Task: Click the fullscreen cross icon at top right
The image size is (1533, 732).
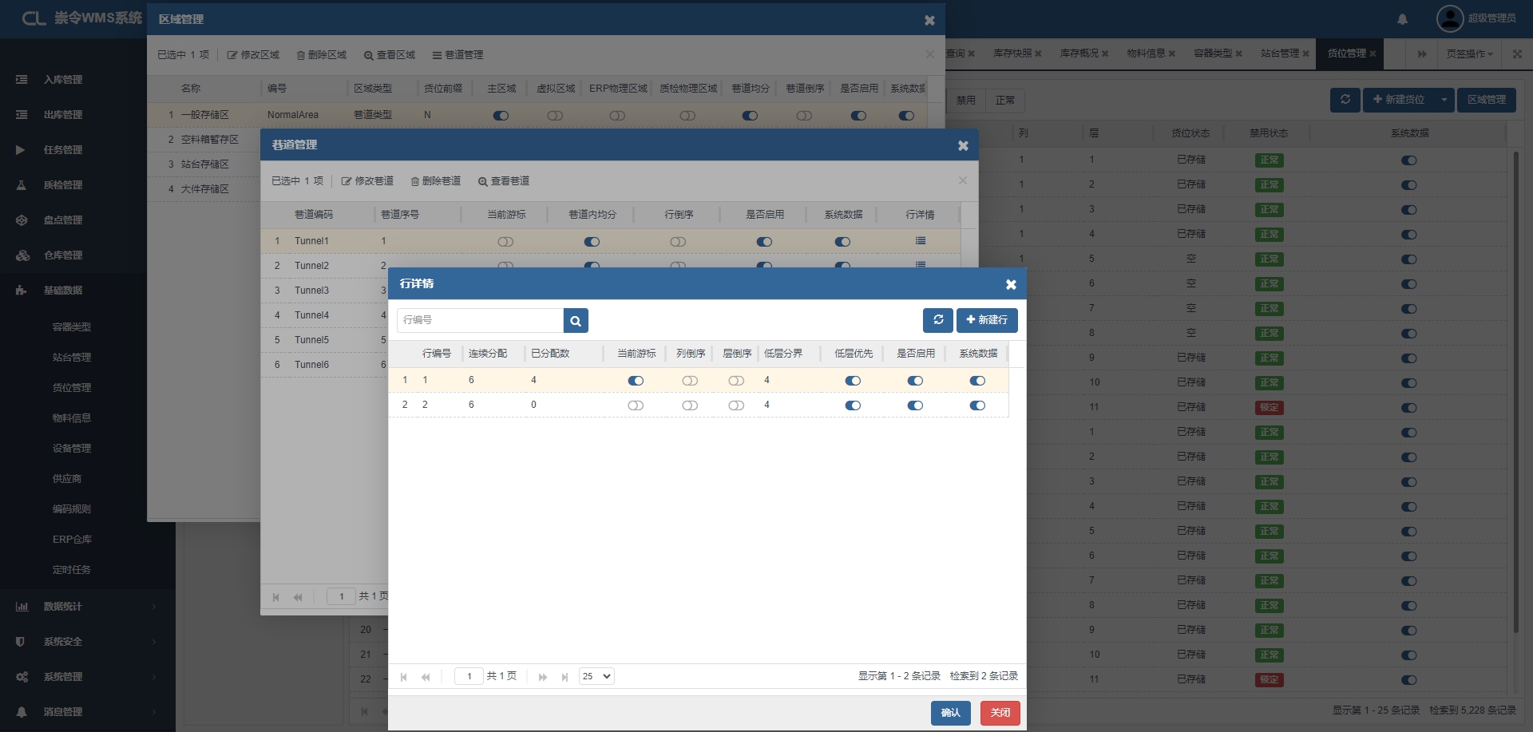Action: [1517, 53]
